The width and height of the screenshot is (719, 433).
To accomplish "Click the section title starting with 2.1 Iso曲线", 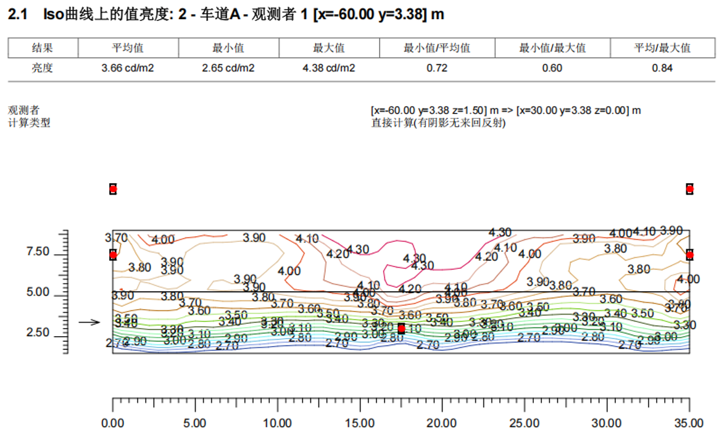I will pos(225,14).
